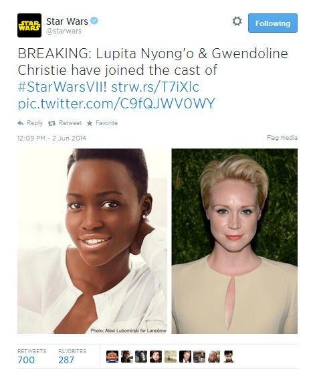Click the verified badge next to Star Wars

pyautogui.click(x=94, y=21)
